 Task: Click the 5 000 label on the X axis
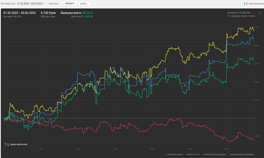point(189,149)
